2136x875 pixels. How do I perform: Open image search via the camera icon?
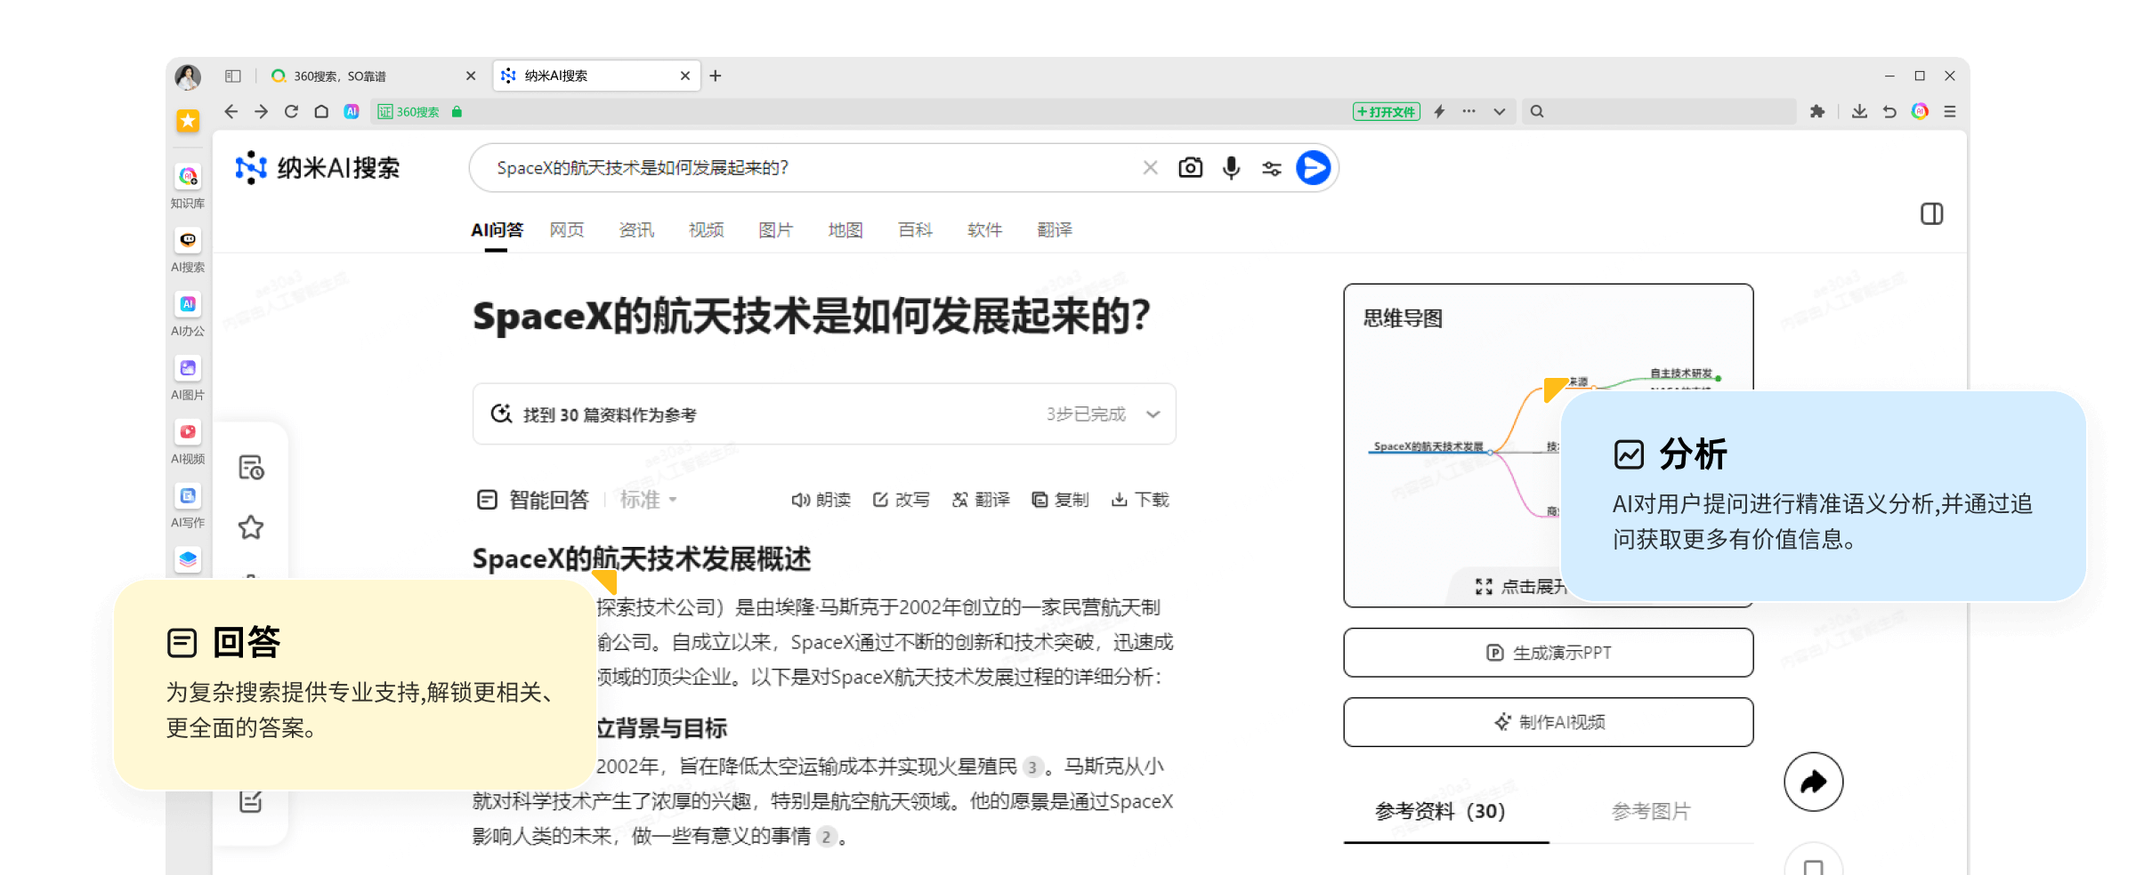1190,167
